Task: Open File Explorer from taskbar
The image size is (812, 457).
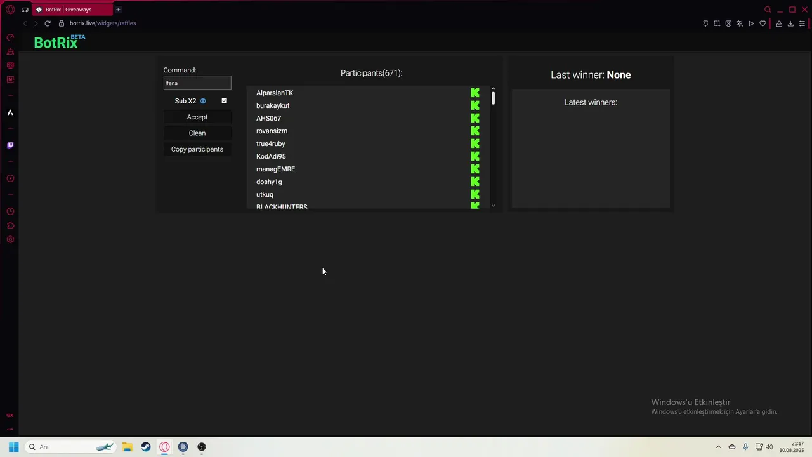Action: 127,447
